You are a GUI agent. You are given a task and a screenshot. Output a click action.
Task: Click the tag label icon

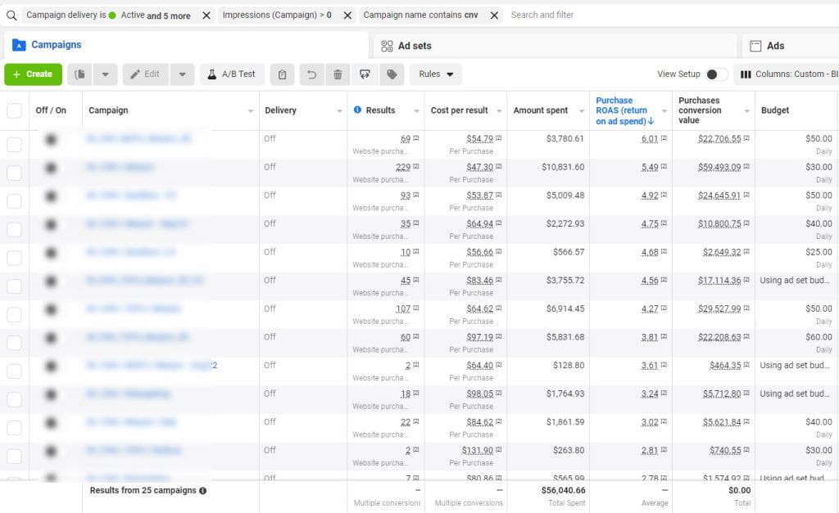(x=392, y=74)
